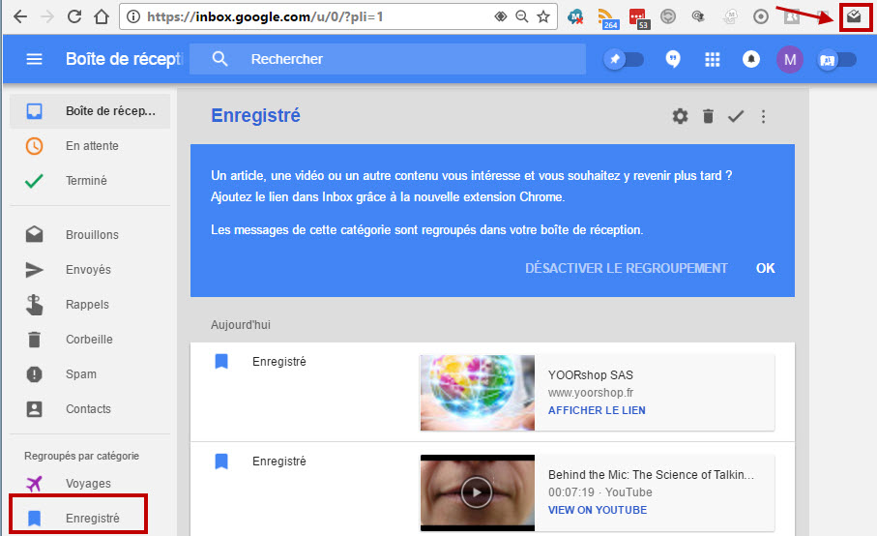The height and width of the screenshot is (536, 877).
Task: Click the Save to Inbox extension icon
Action: [x=854, y=16]
